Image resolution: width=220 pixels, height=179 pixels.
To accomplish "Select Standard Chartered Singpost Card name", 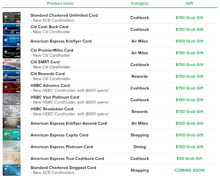I will [63, 168].
